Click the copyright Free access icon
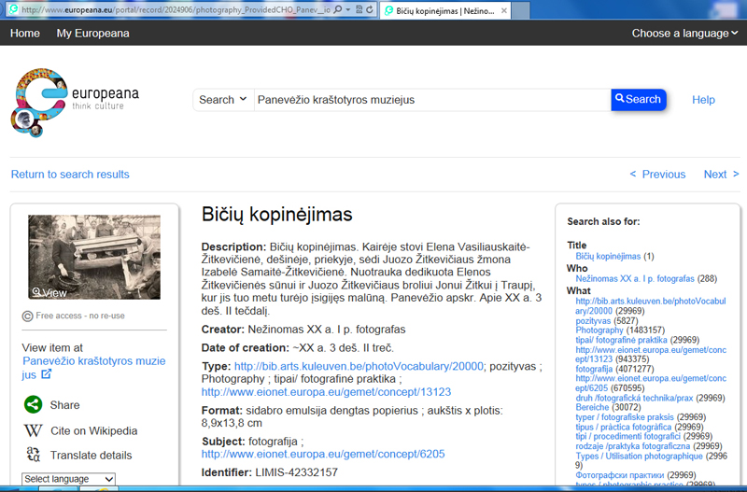This screenshot has width=747, height=492. coord(27,316)
